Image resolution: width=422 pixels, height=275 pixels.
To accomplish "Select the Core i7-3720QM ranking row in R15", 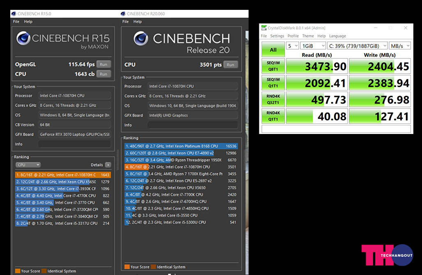I will 63,209.
